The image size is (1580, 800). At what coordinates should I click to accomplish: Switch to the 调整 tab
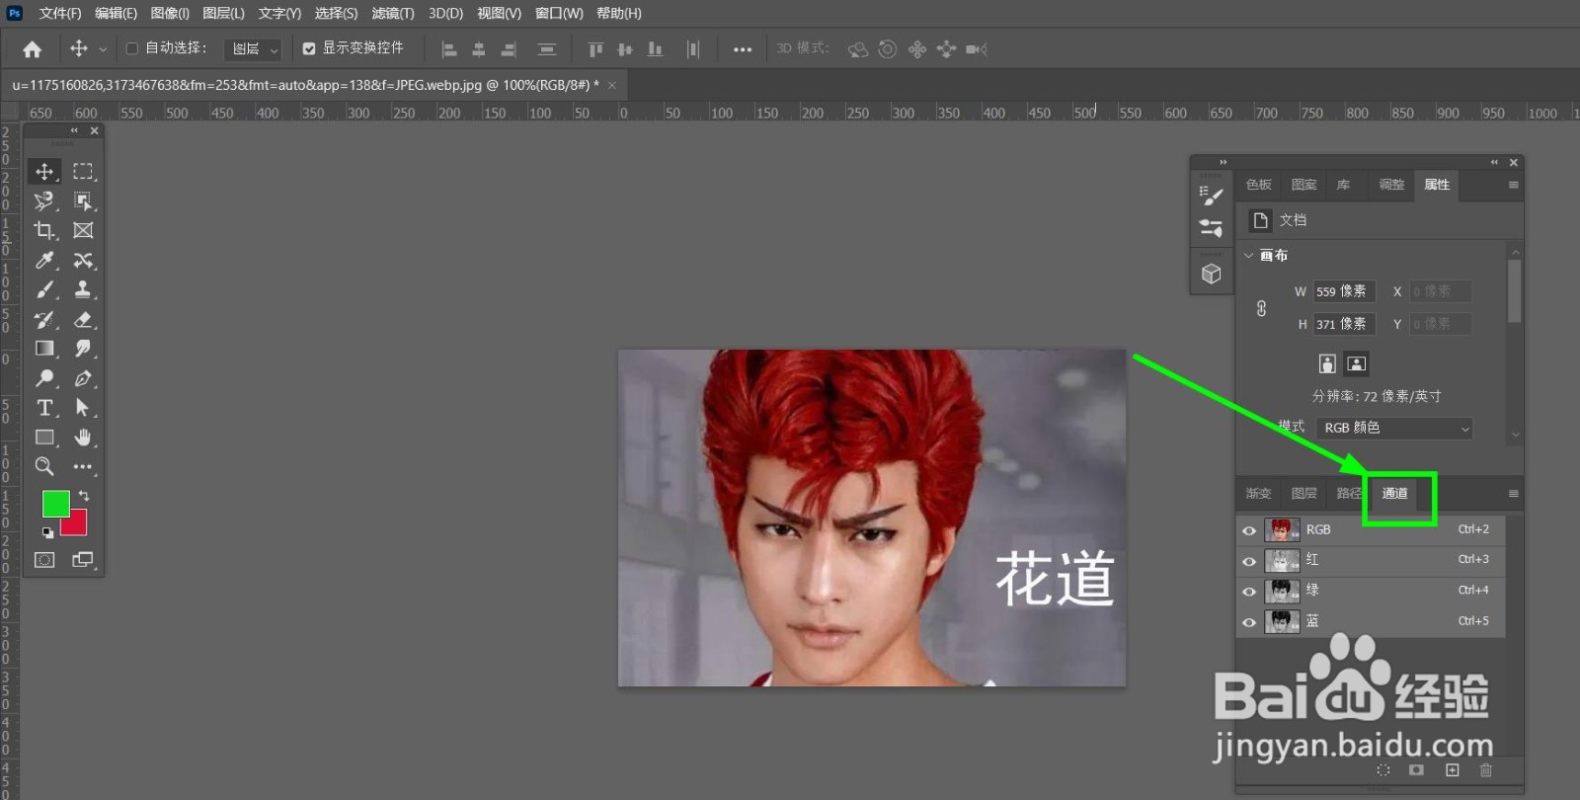[x=1391, y=185]
